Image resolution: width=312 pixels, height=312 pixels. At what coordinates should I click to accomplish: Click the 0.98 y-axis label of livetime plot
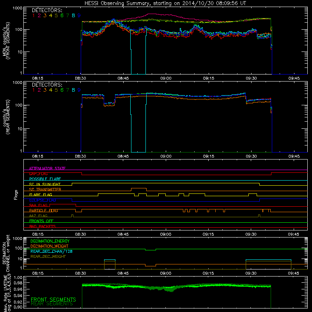(x=18, y=283)
